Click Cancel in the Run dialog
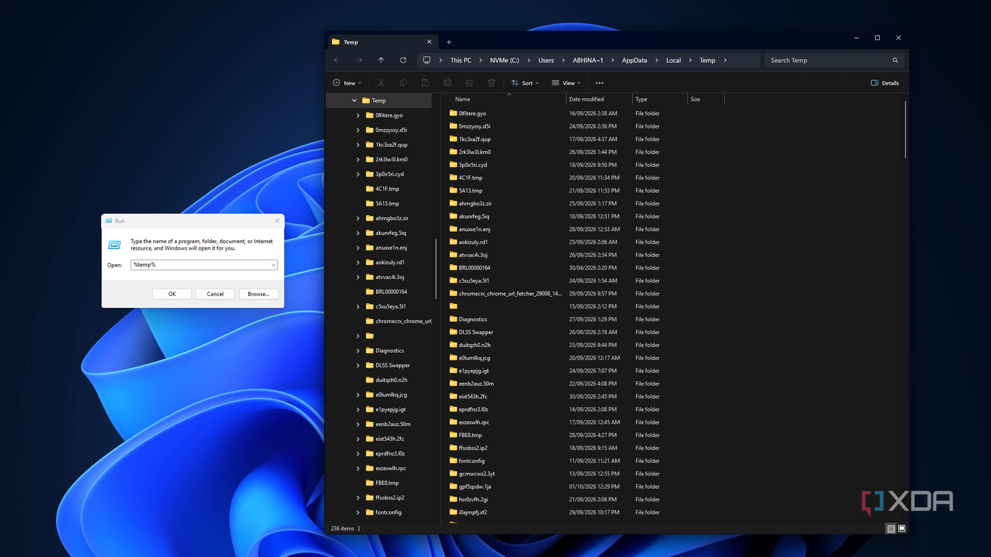Screen dimensions: 991x557 215,294
